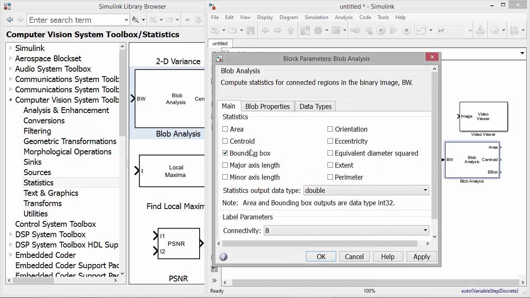Click the search icon in Library Browser
Viewport: 530px width, 298px height.
tap(135, 20)
